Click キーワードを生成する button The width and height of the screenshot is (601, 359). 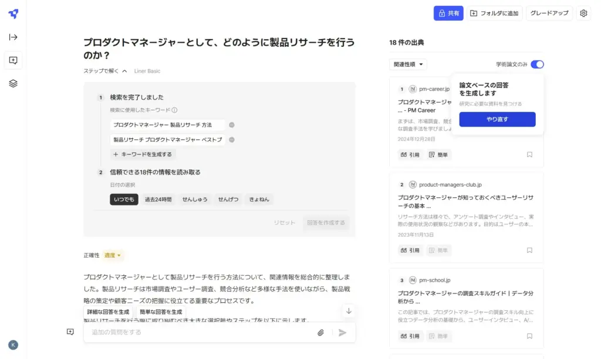point(143,155)
